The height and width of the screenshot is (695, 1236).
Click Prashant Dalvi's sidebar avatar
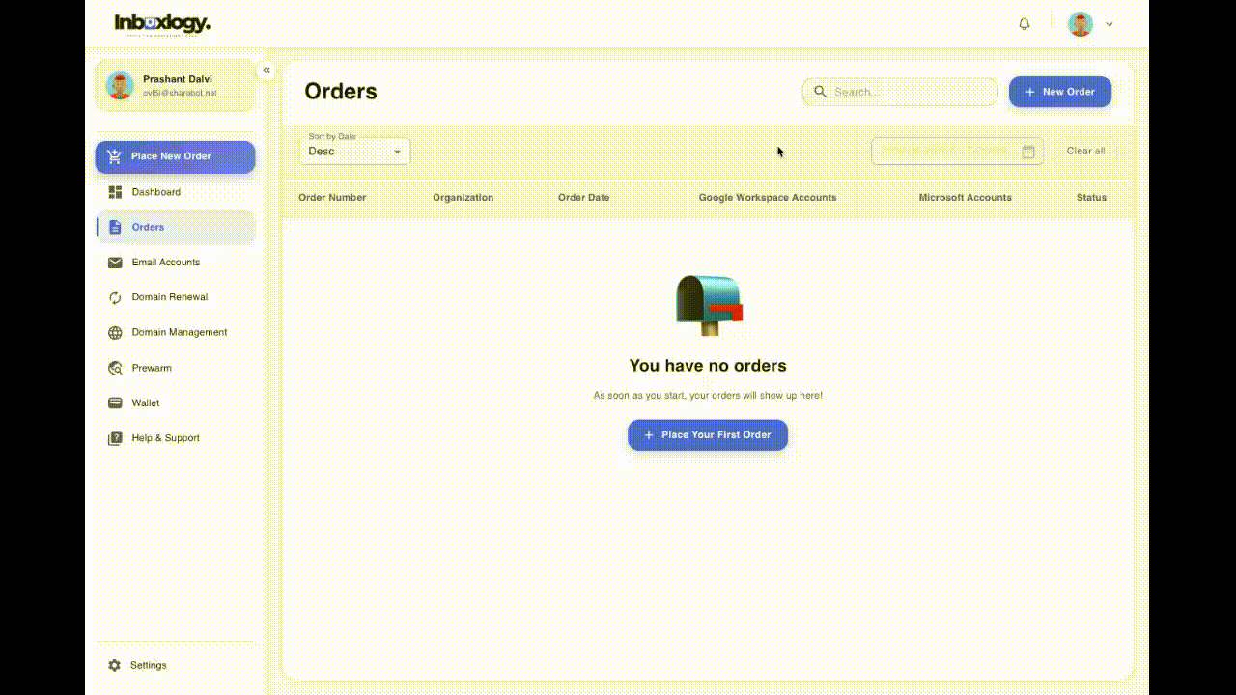pos(120,86)
